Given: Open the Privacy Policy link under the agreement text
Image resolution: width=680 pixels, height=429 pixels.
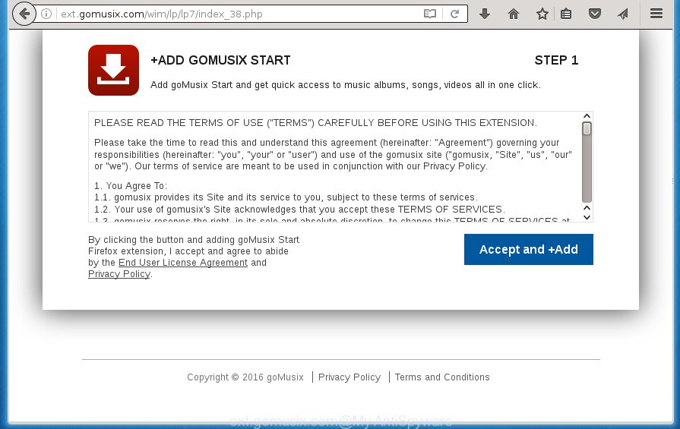Looking at the screenshot, I should (x=119, y=274).
